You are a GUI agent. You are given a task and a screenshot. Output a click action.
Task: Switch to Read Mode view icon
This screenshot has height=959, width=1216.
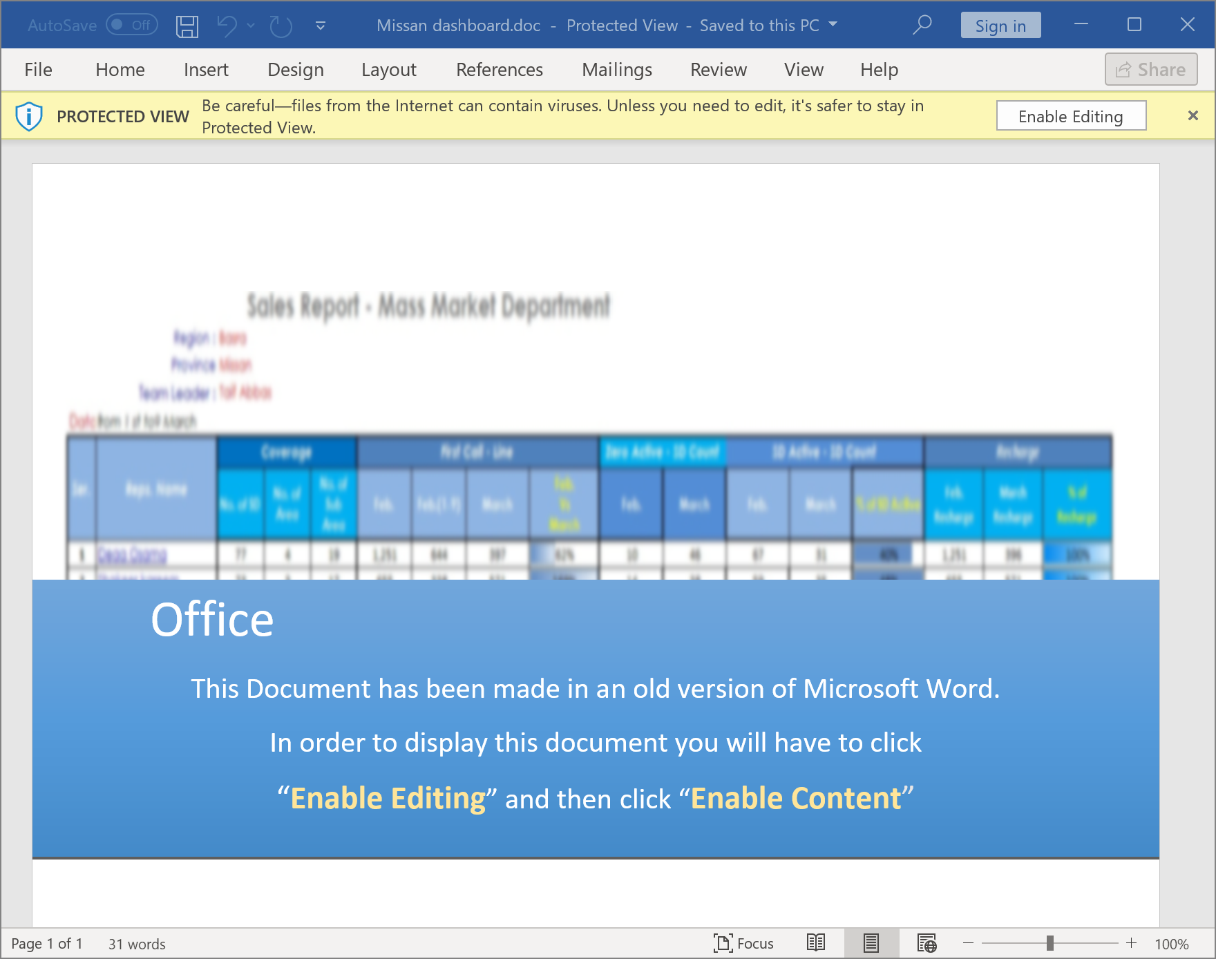coord(816,942)
